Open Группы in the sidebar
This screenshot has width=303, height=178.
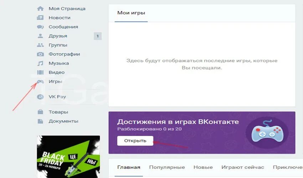[x=58, y=45]
